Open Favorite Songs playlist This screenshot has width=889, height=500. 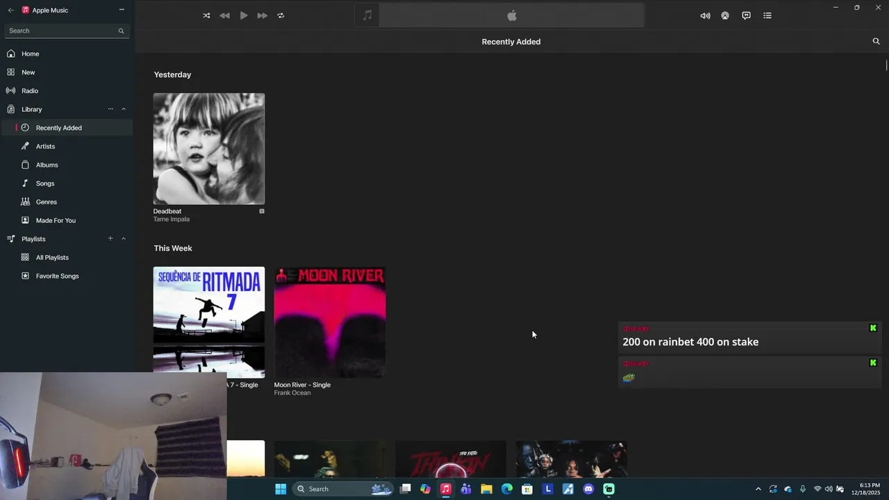(x=67, y=276)
